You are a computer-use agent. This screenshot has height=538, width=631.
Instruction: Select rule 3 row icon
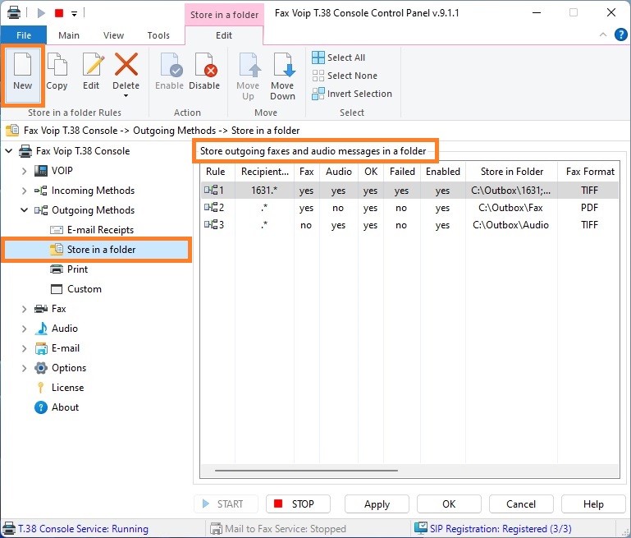211,225
